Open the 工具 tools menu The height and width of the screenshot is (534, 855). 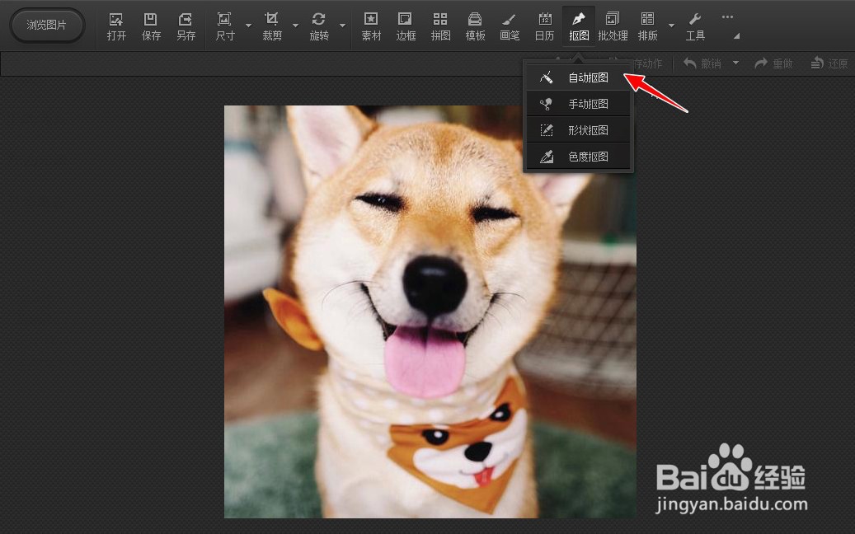(695, 26)
